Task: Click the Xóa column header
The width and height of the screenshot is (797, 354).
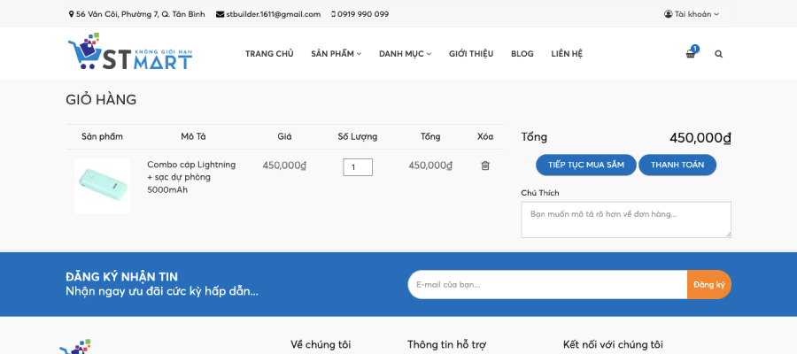Action: coord(485,136)
